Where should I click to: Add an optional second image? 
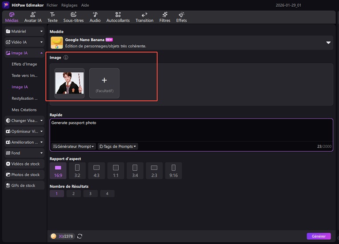tap(104, 83)
